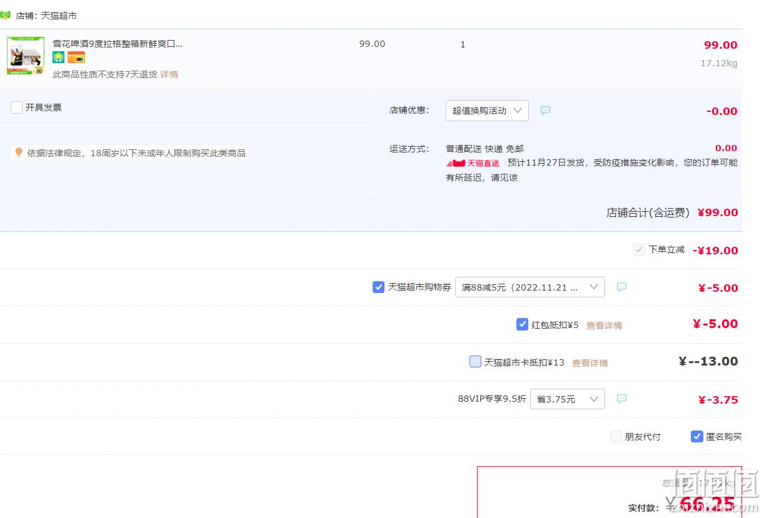Click the -¥19.00 下单立减 discount amount
The image size is (764, 518).
pyautogui.click(x=715, y=251)
